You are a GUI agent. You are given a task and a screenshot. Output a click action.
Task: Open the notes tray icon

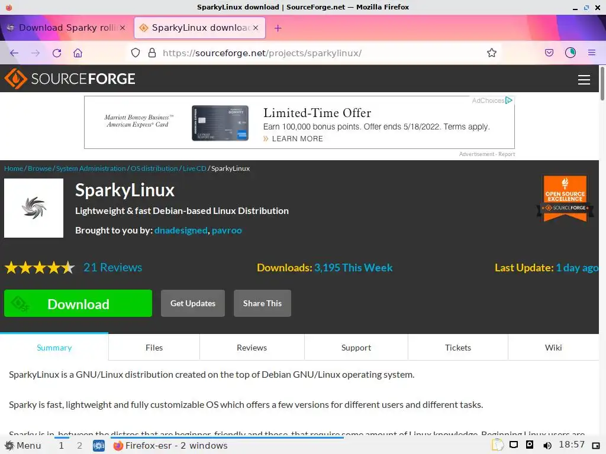click(497, 445)
